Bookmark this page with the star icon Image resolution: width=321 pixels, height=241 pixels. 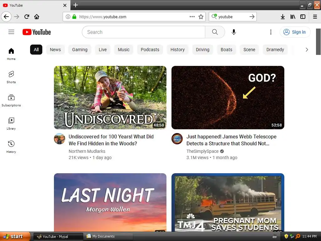201,17
